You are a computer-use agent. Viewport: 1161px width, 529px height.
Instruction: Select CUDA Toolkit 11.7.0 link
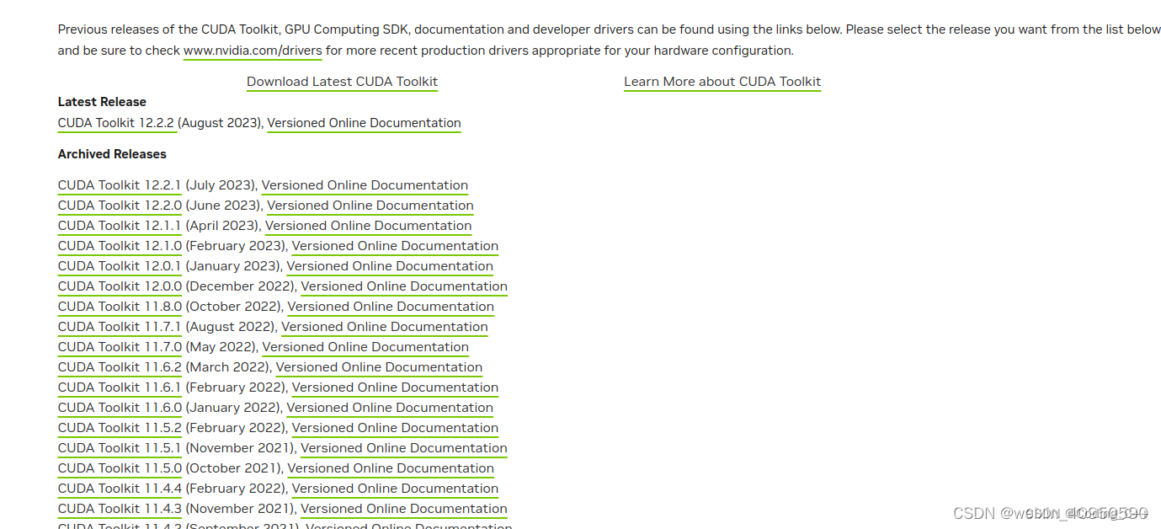click(120, 347)
